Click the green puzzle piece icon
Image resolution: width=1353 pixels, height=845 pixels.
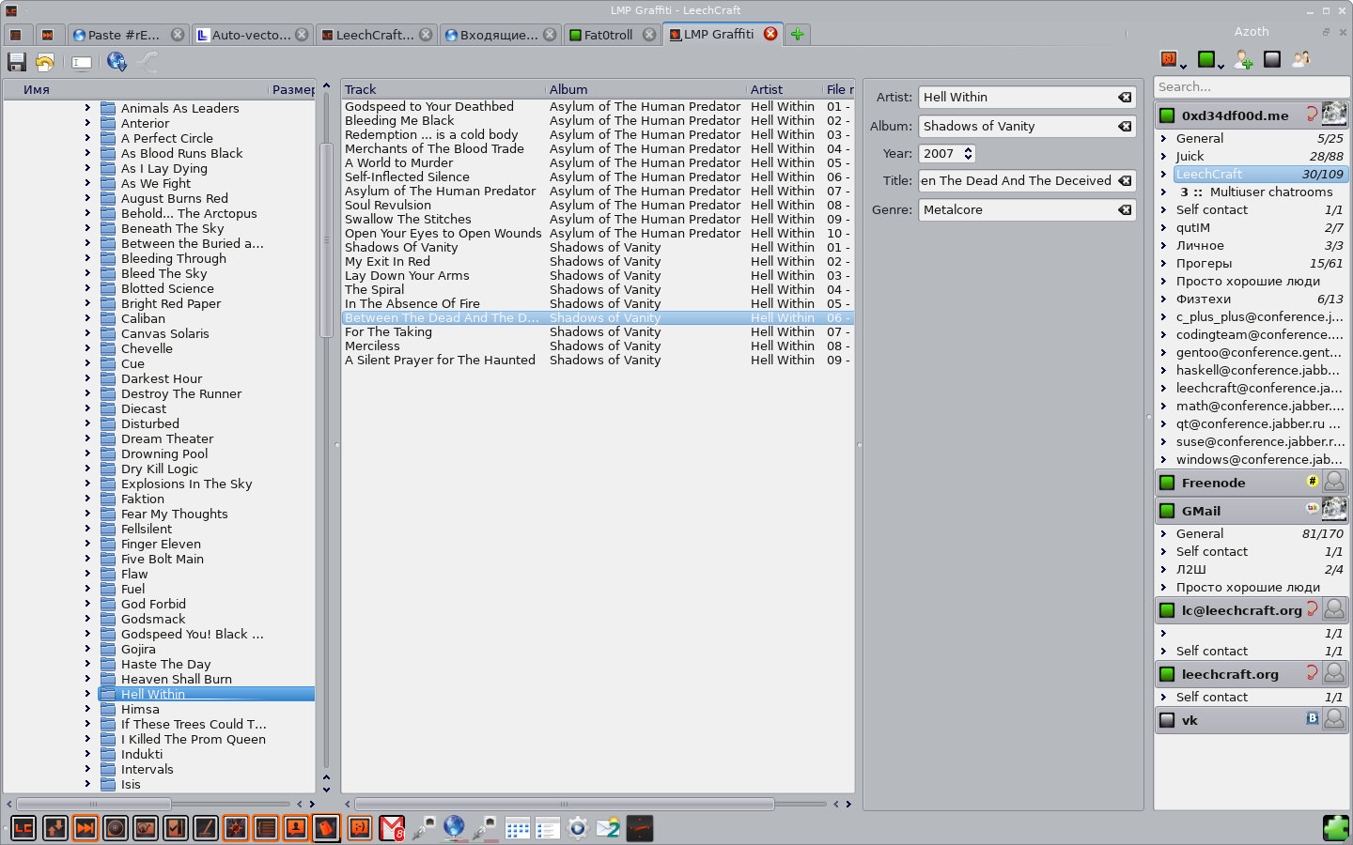coord(1335,828)
